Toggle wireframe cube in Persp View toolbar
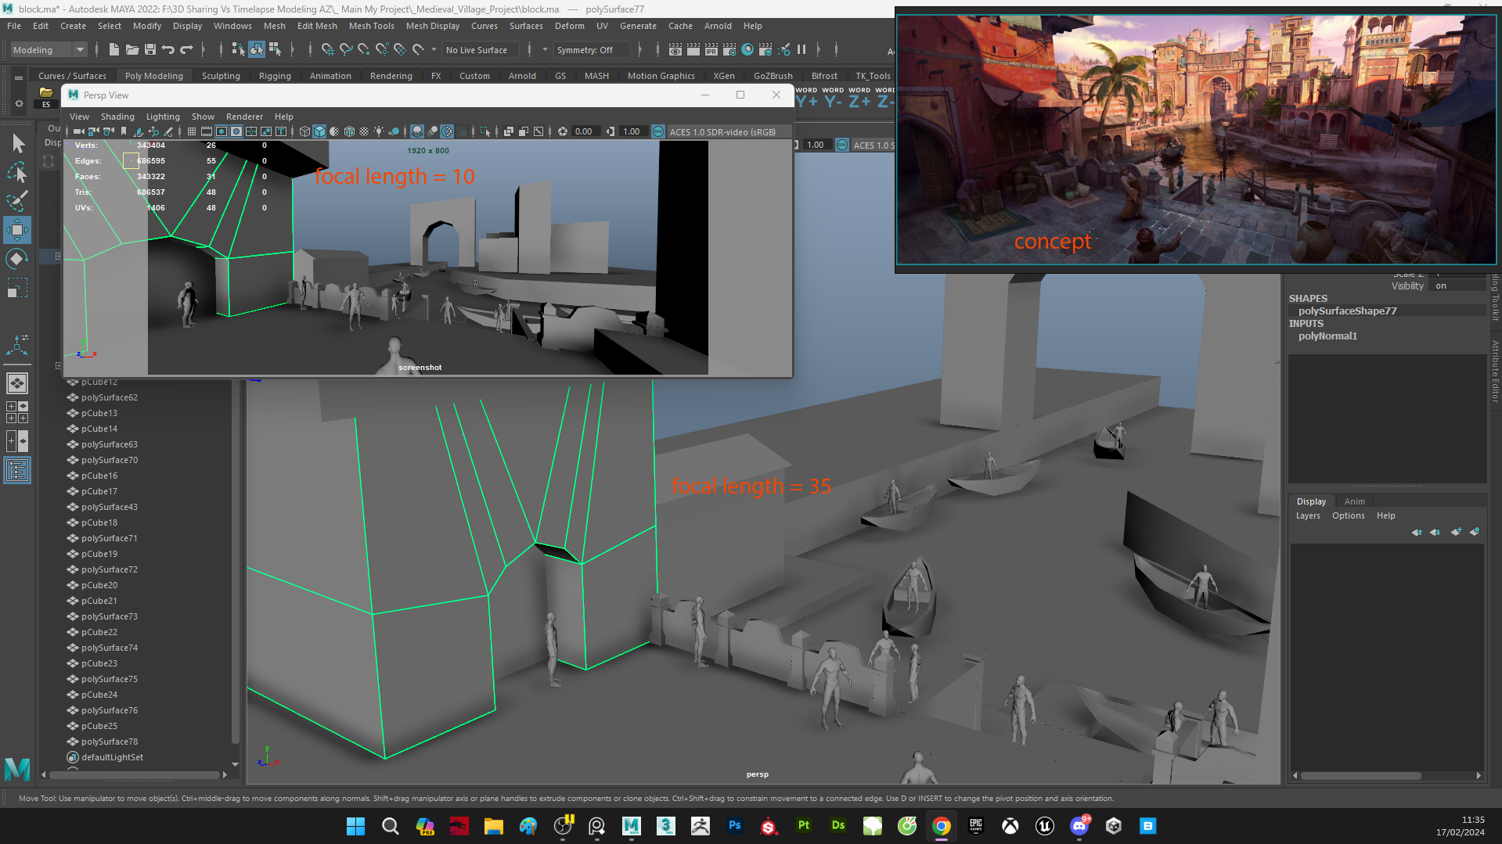The image size is (1502, 844). tap(304, 131)
